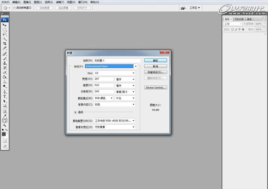
Task: Reset default colors small icon
Action: [3, 130]
